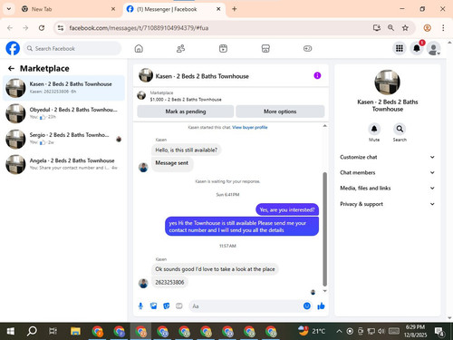The width and height of the screenshot is (453, 340).
Task: Click More options button
Action: [280, 112]
